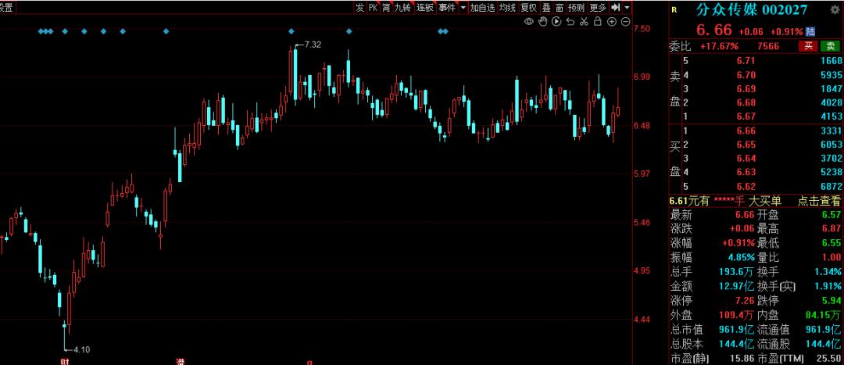This screenshot has width=844, height=365.
Task: Click the 总市值 value 961.9亿
Action: click(x=737, y=328)
